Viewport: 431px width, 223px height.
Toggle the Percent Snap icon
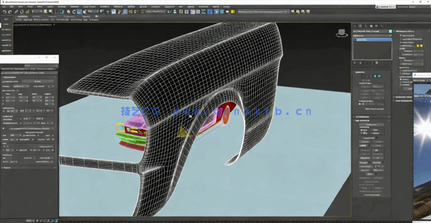pos(130,12)
